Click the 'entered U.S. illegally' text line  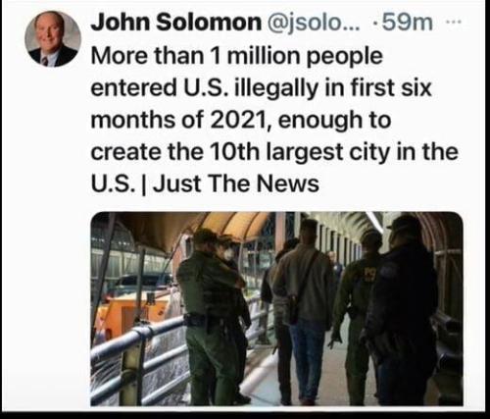pyautogui.click(x=261, y=87)
